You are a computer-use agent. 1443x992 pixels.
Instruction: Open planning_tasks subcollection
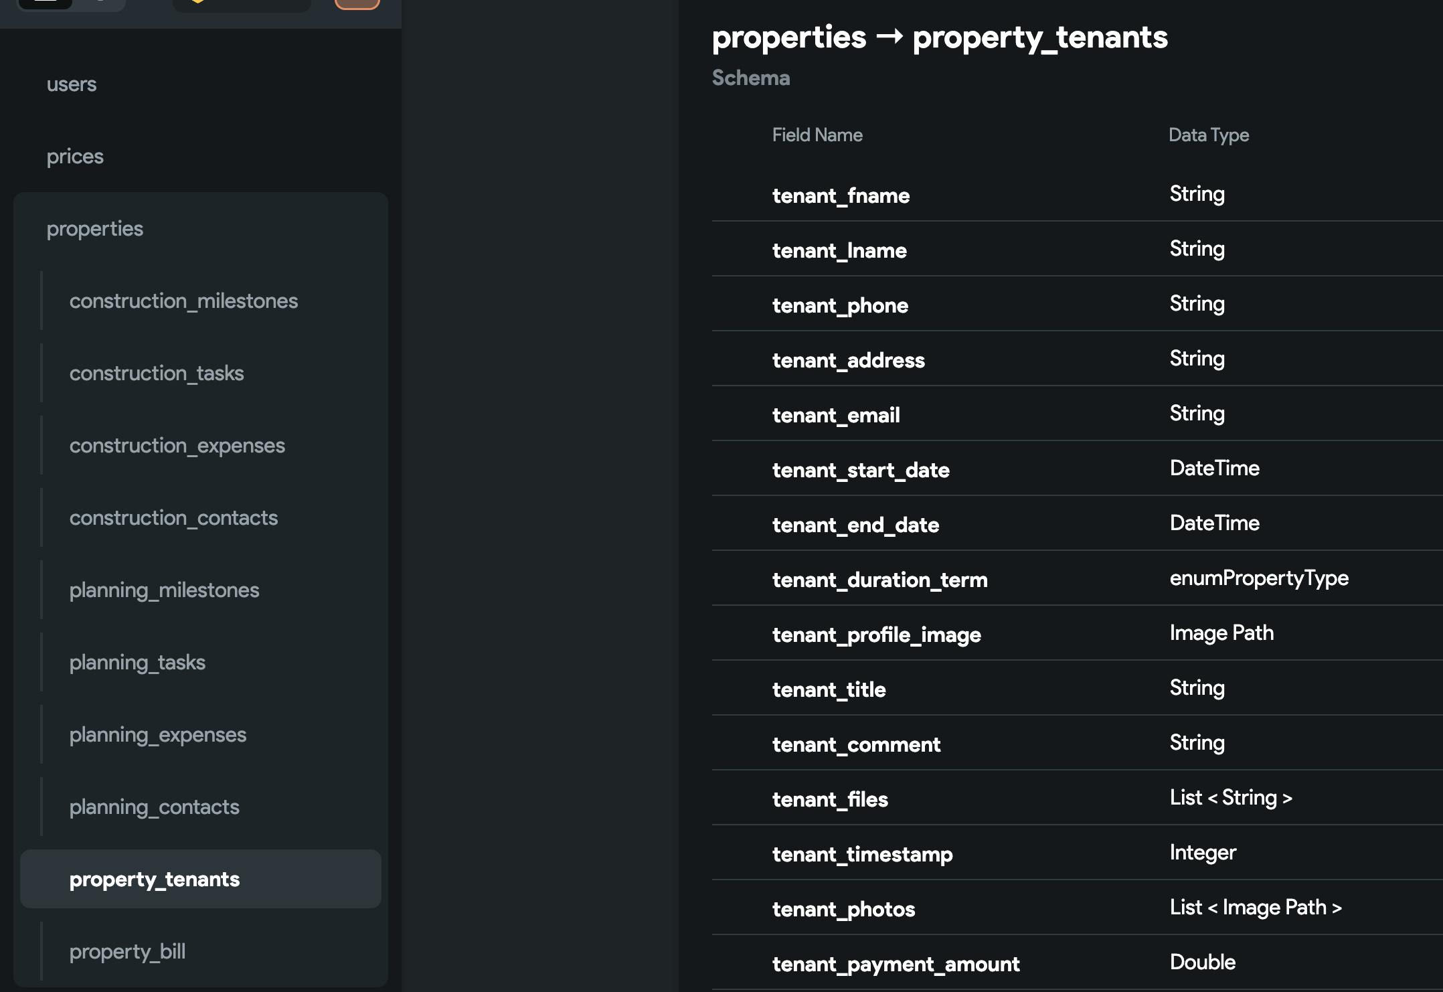pyautogui.click(x=137, y=663)
